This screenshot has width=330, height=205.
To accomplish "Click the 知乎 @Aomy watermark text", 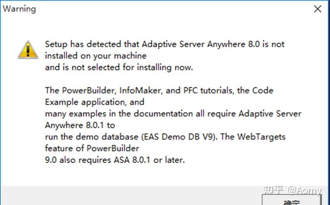I will [294, 191].
